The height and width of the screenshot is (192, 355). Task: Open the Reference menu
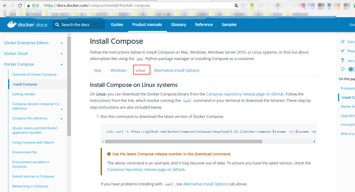204,25
